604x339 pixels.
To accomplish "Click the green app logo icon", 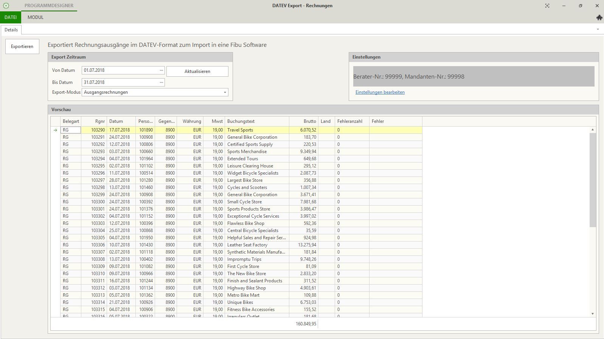I will pos(6,6).
